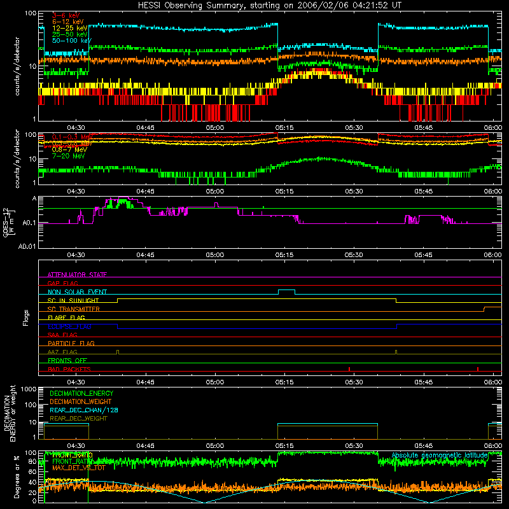
Task: Select the red 3-6 keV legend label
Action: click(x=66, y=15)
